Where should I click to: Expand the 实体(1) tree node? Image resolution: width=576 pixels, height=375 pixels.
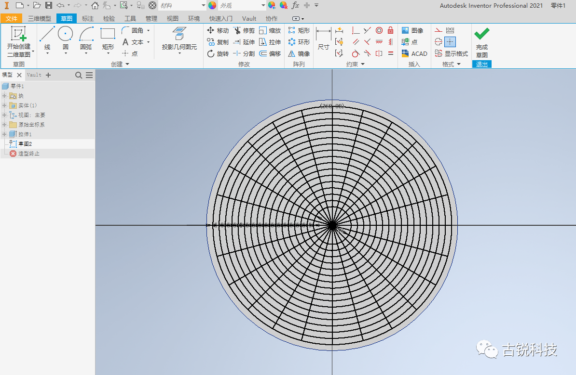tap(4, 105)
